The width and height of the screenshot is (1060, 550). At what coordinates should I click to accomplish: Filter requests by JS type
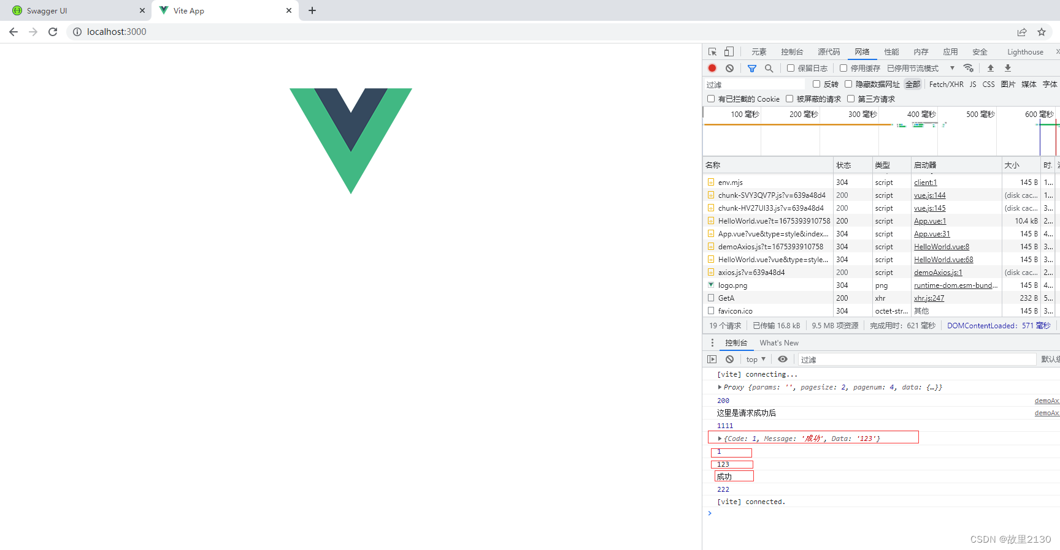[973, 84]
